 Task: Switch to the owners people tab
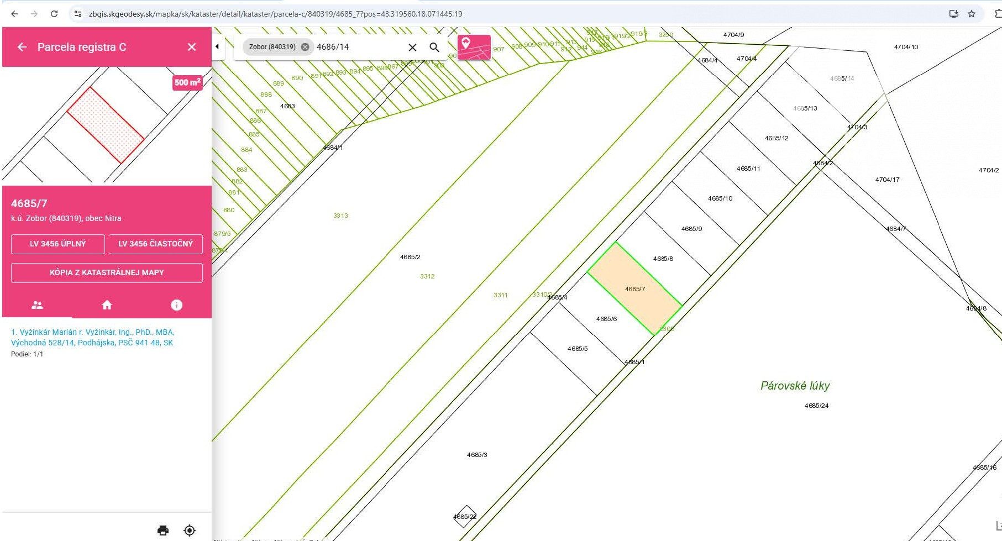38,305
